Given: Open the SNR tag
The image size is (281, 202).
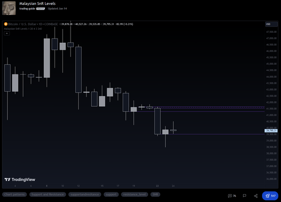Looking at the screenshot, I should pyautogui.click(x=156, y=195).
